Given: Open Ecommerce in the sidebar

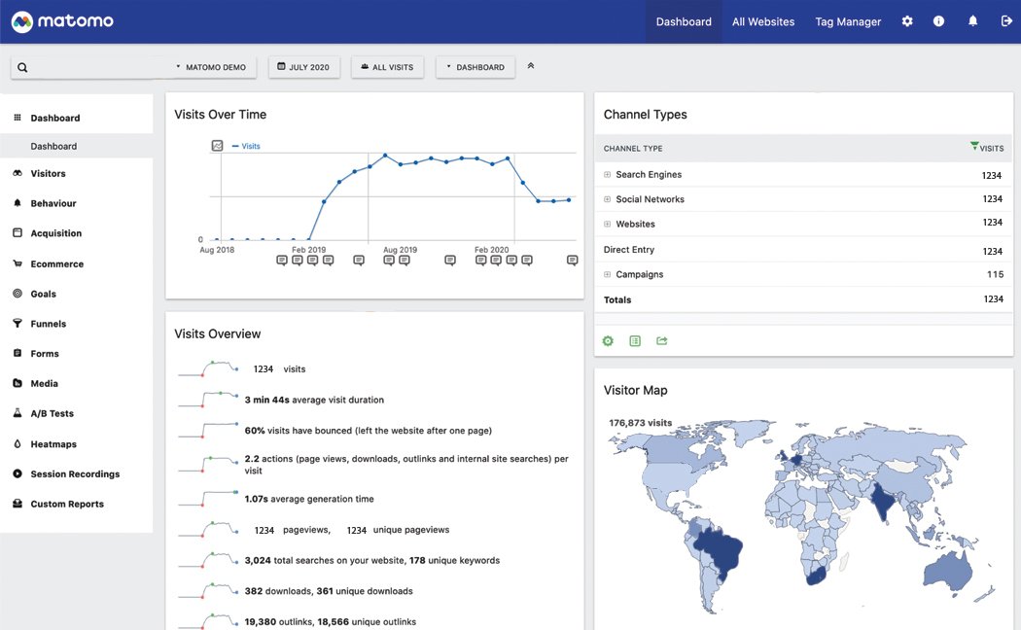Looking at the screenshot, I should tap(56, 264).
